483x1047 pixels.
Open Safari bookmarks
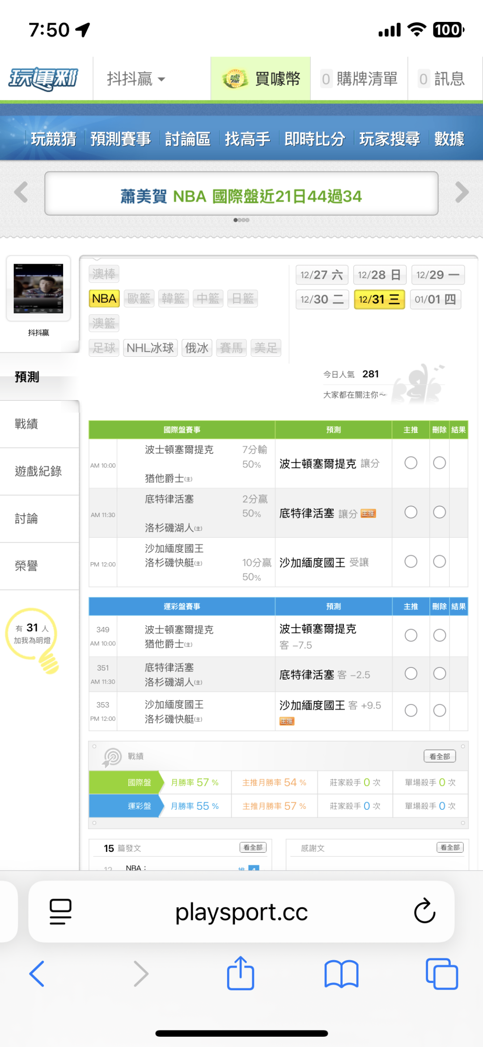coord(342,974)
